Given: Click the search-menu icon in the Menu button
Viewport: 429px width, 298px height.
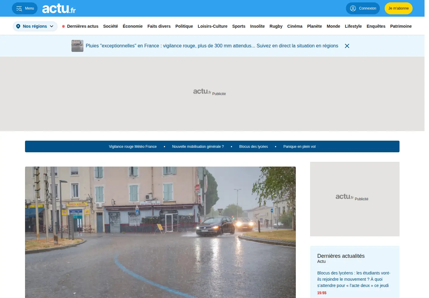Looking at the screenshot, I should click(x=19, y=9).
